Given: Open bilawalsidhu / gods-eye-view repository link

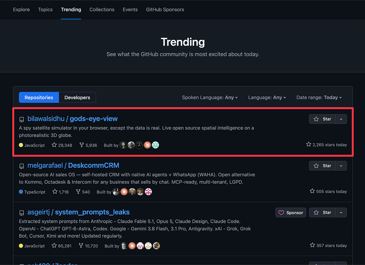Looking at the screenshot, I should click(x=72, y=119).
